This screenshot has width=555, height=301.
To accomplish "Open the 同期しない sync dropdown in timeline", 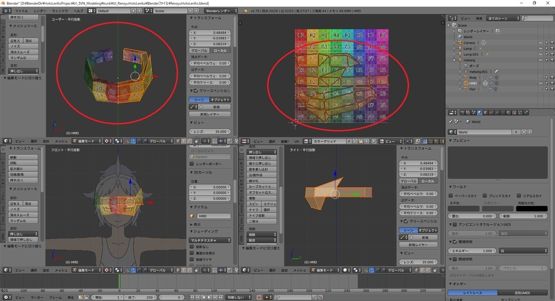I will coord(238,297).
